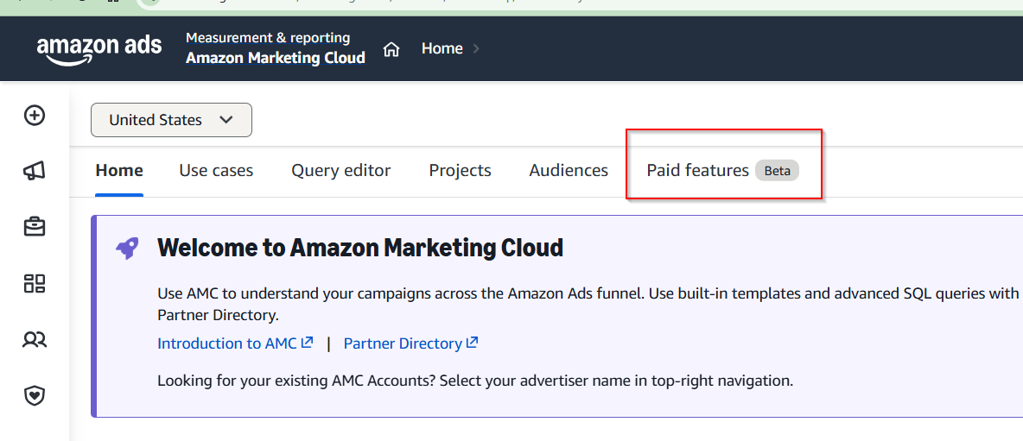This screenshot has width=1023, height=441.
Task: Click the Home breadcrumb text
Action: tap(442, 49)
